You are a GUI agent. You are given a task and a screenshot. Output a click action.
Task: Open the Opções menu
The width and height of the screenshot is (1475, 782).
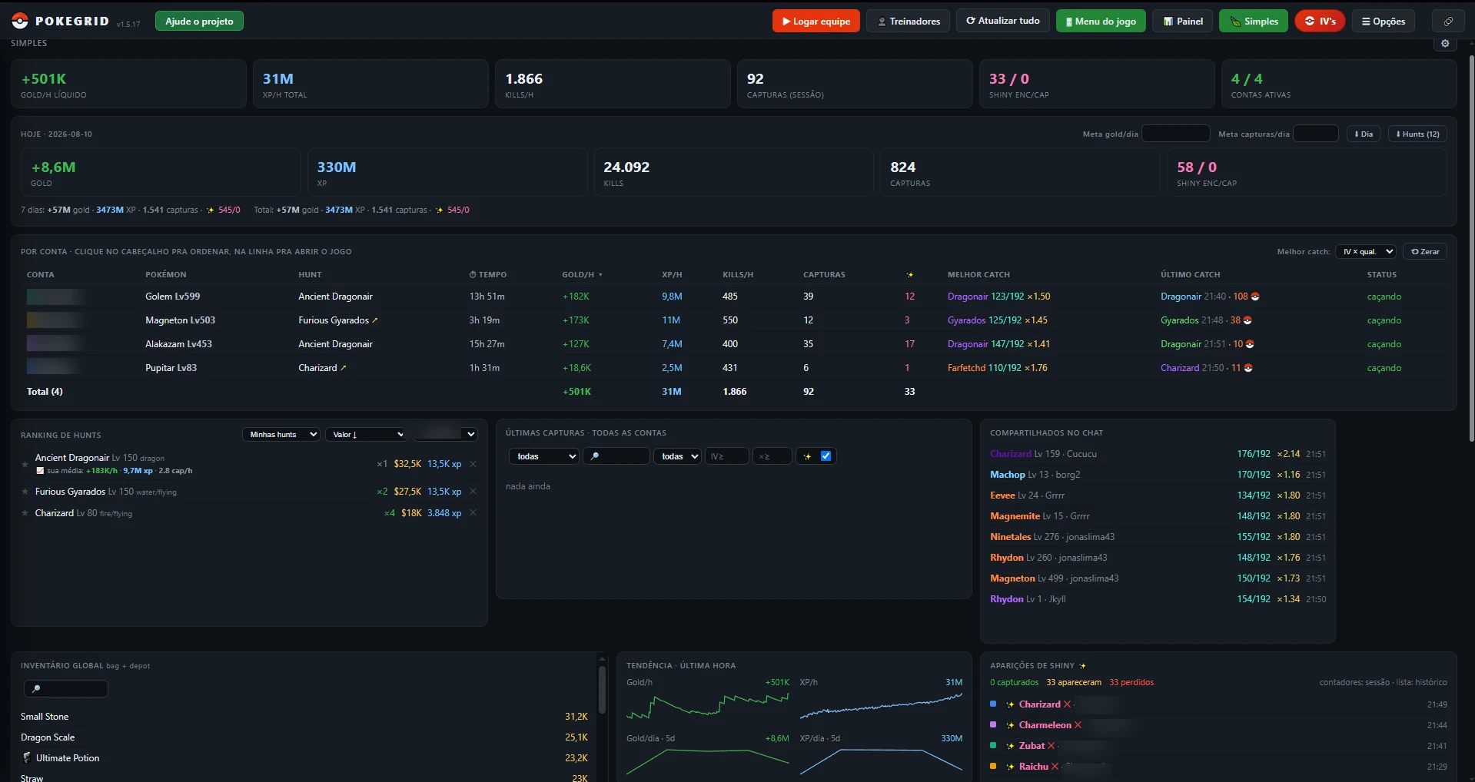point(1384,22)
